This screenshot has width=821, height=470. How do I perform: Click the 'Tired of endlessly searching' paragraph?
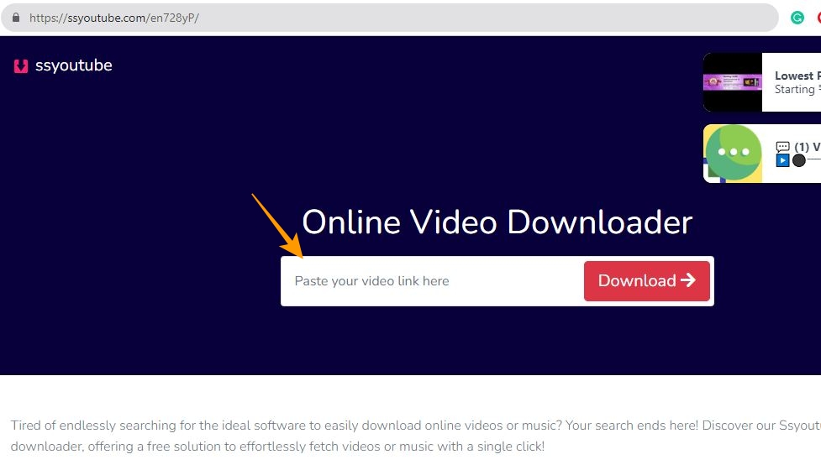tap(416, 436)
